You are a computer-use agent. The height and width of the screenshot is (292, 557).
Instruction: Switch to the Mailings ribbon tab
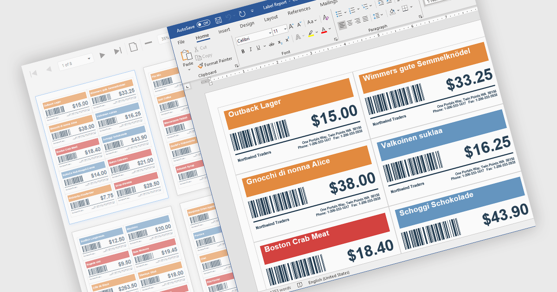(x=329, y=3)
